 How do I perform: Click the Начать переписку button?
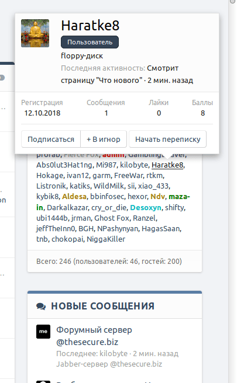168,139
